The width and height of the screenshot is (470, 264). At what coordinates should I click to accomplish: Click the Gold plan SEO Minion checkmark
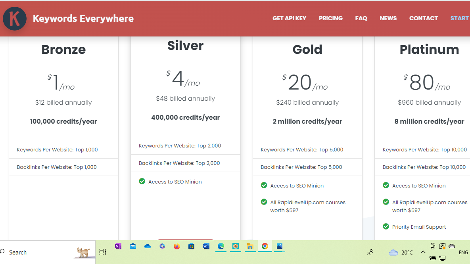264,185
